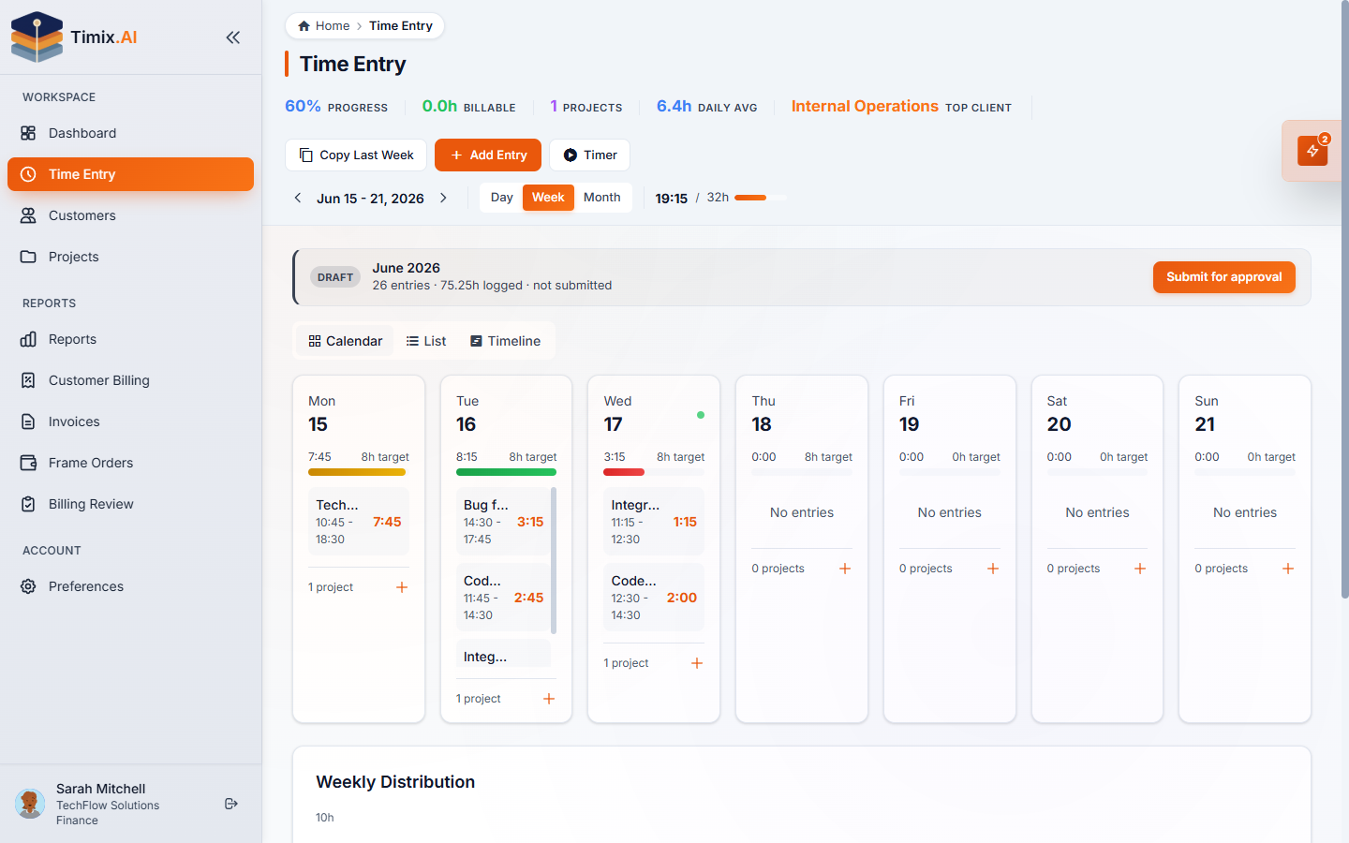Click Add Entry button

coord(488,155)
